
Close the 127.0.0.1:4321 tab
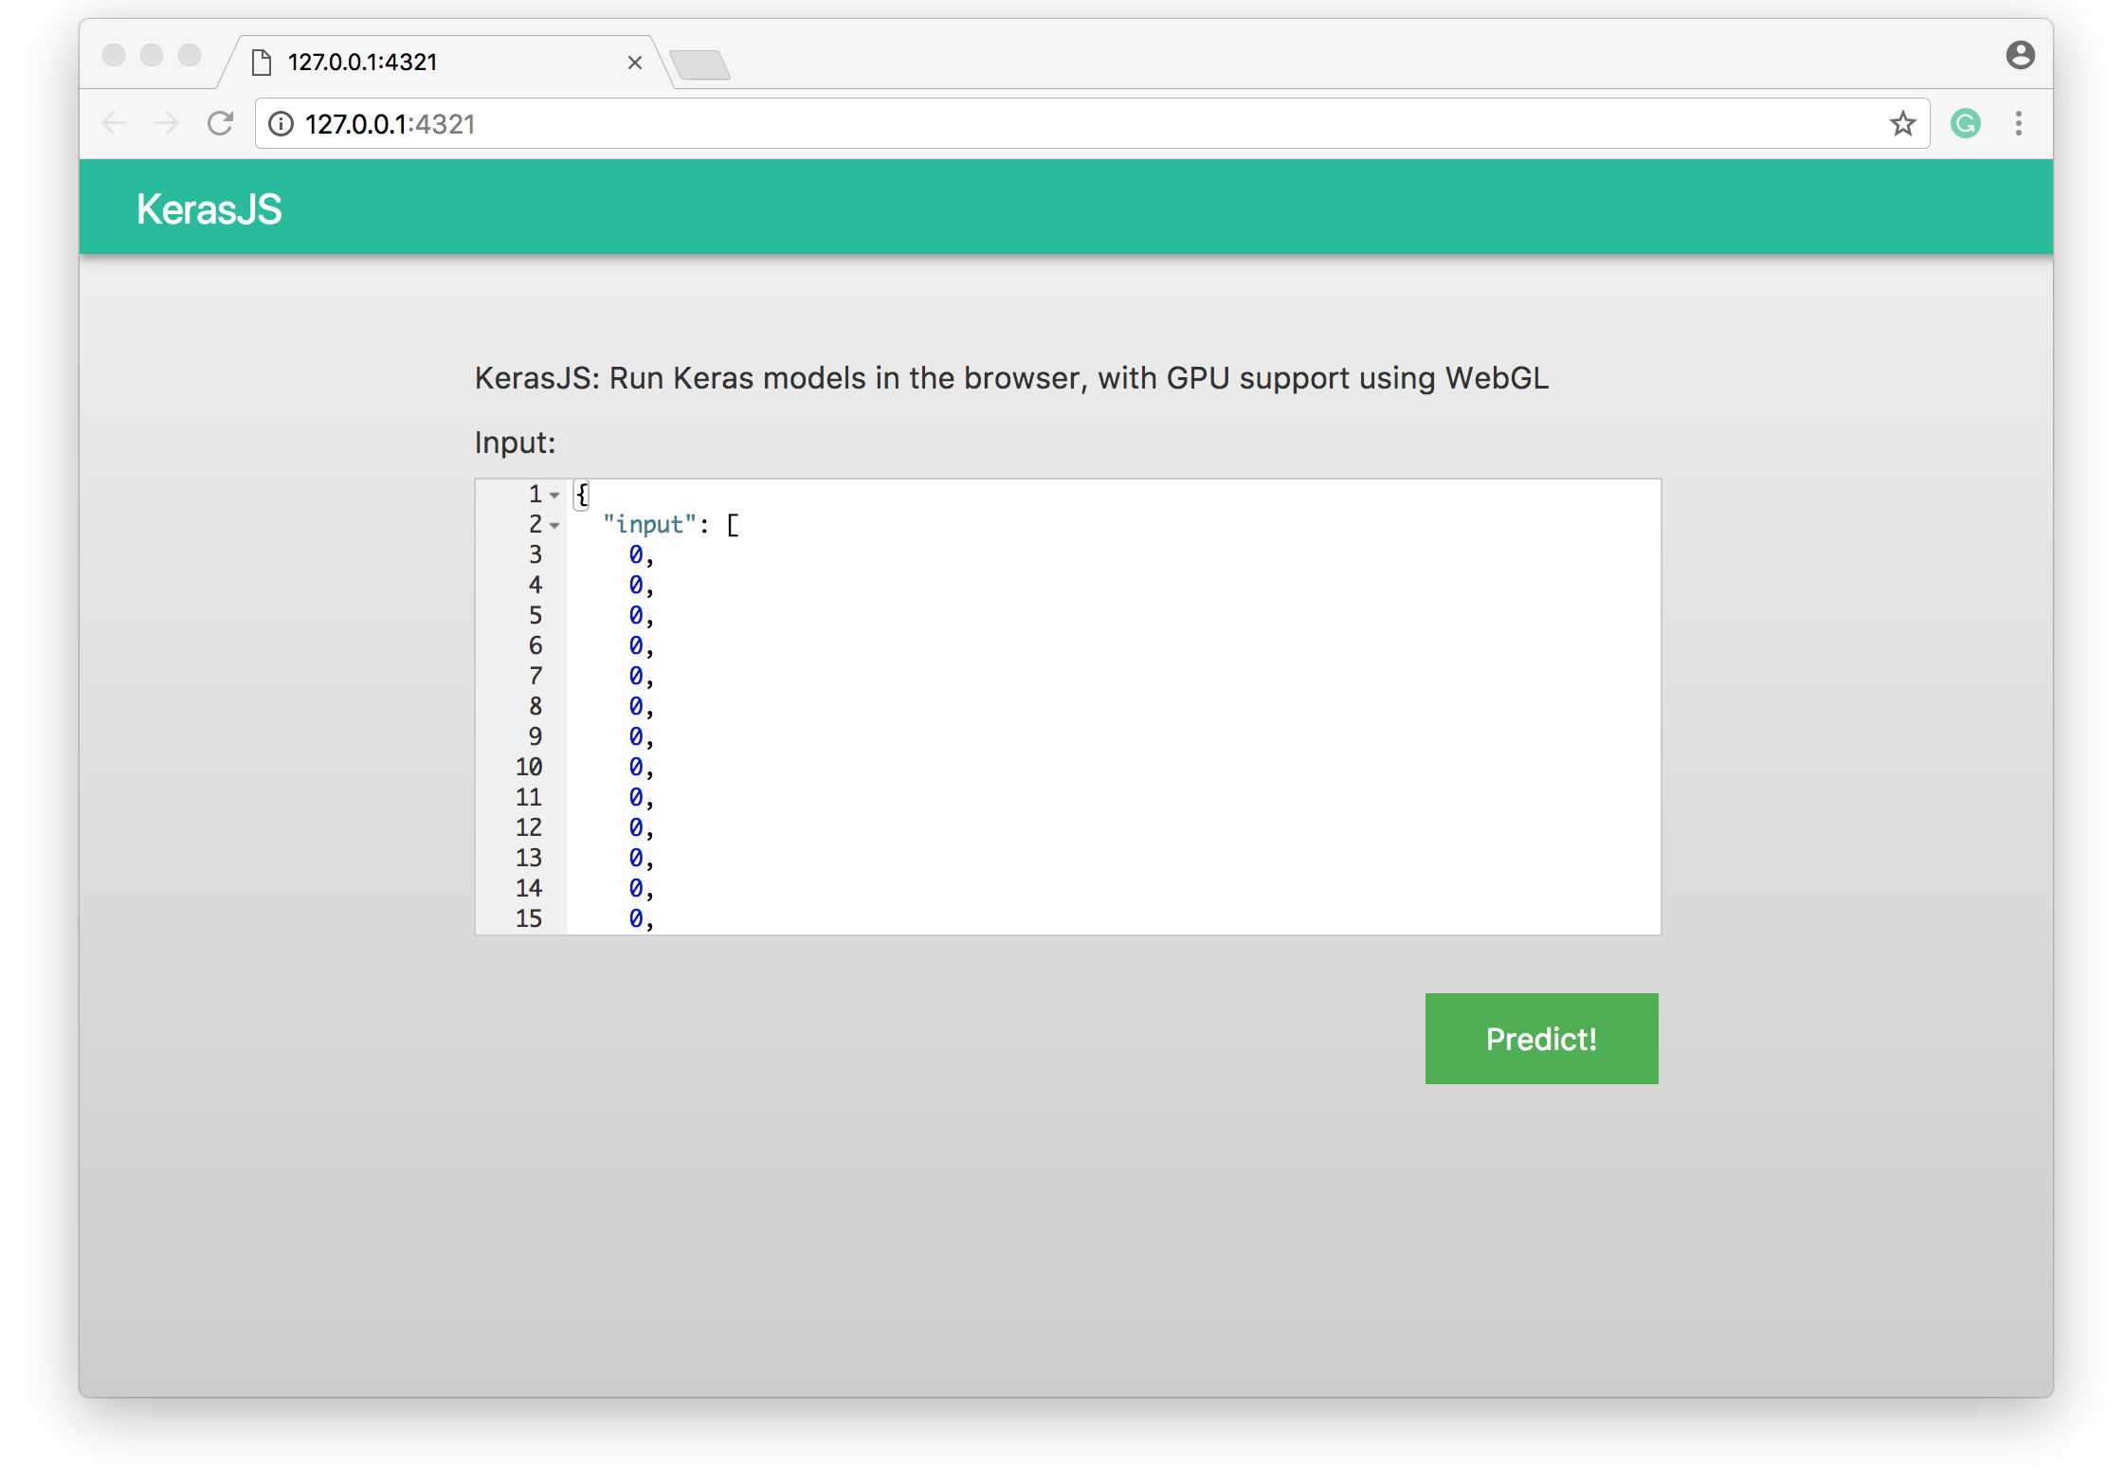[635, 63]
